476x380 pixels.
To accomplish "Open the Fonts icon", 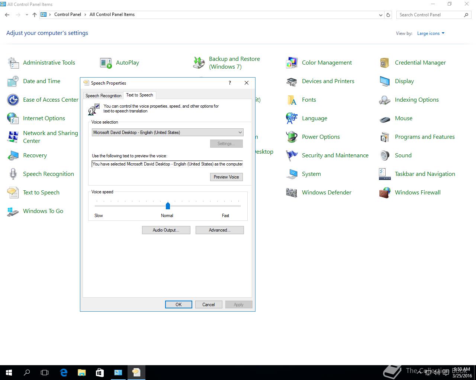I will (292, 100).
